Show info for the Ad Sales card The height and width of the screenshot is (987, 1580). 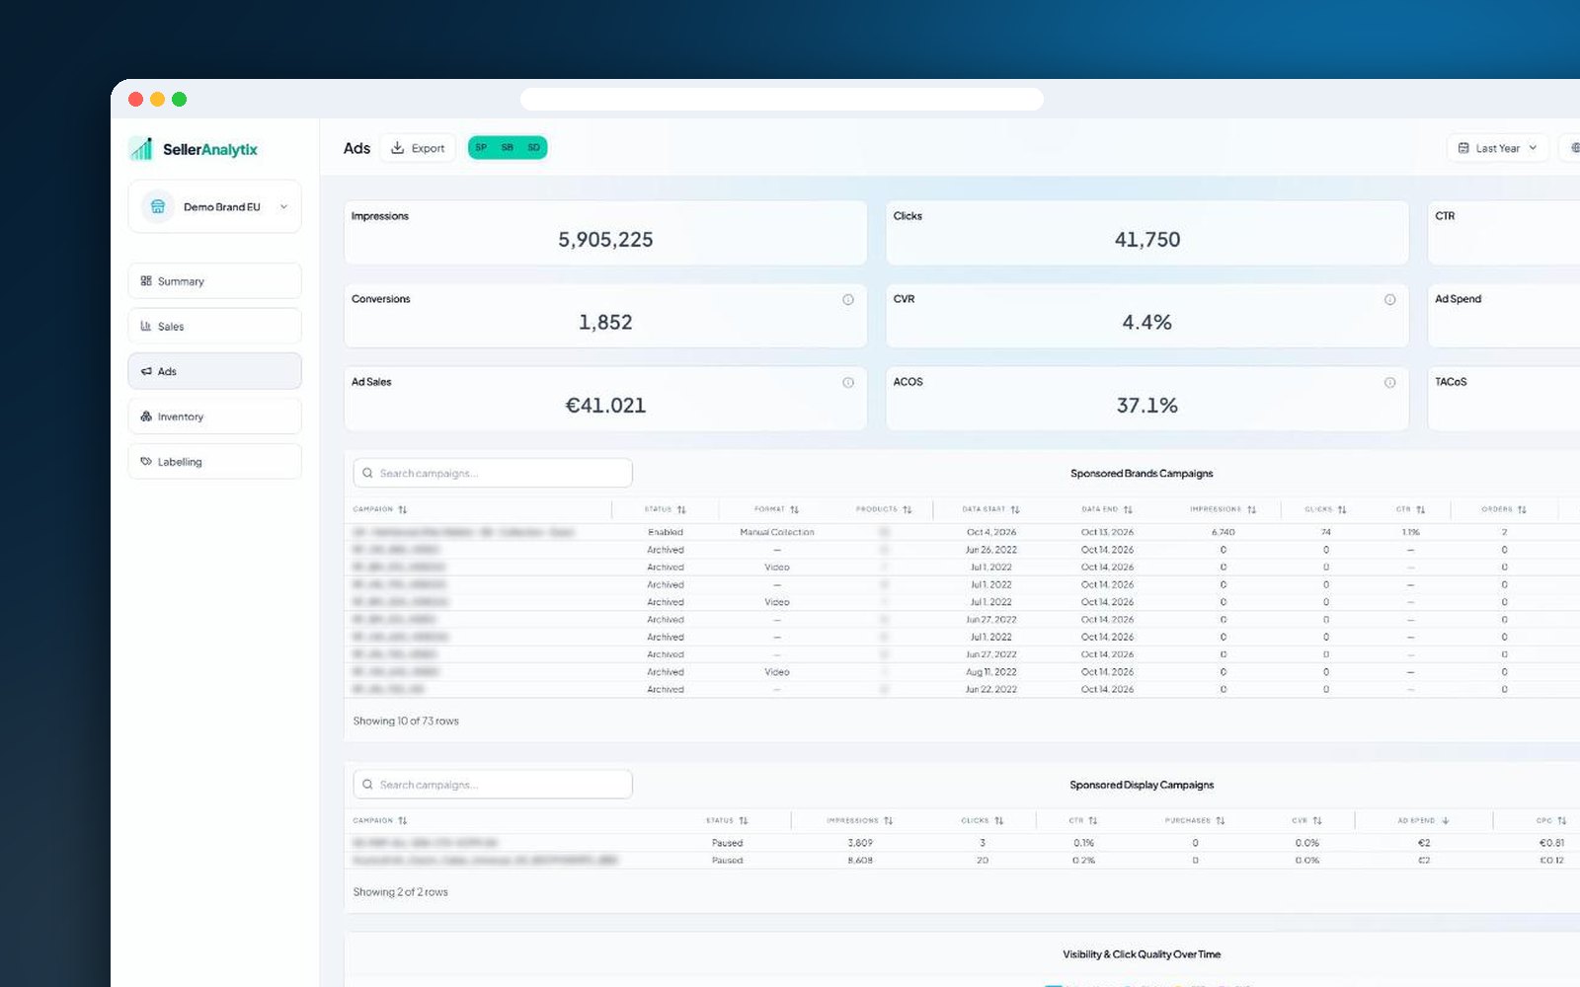click(847, 382)
